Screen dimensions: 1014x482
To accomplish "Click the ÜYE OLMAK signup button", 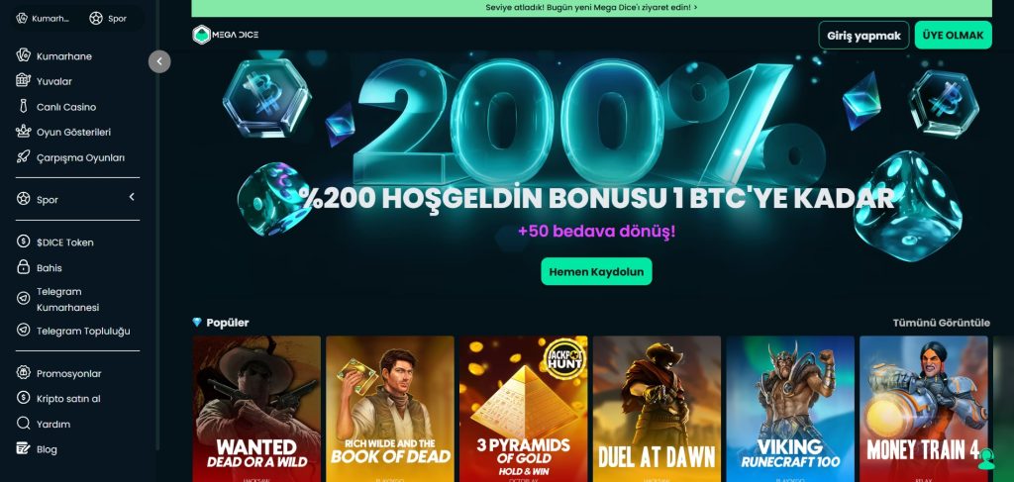I will tap(953, 36).
